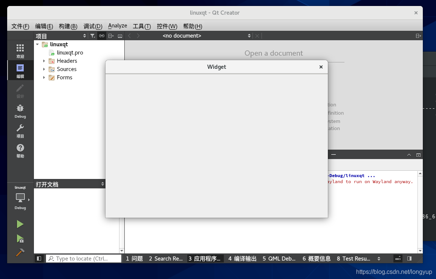
Task: Build project with hammer icon
Action: [20, 252]
